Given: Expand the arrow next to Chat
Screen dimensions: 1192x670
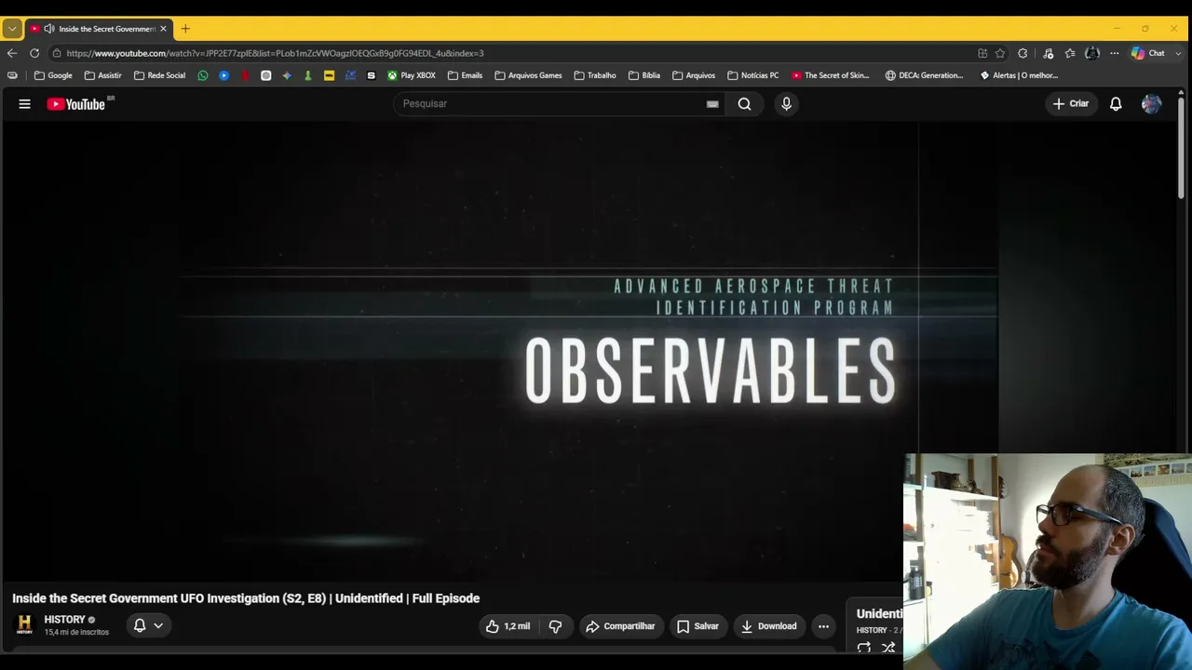Looking at the screenshot, I should coord(1177,53).
